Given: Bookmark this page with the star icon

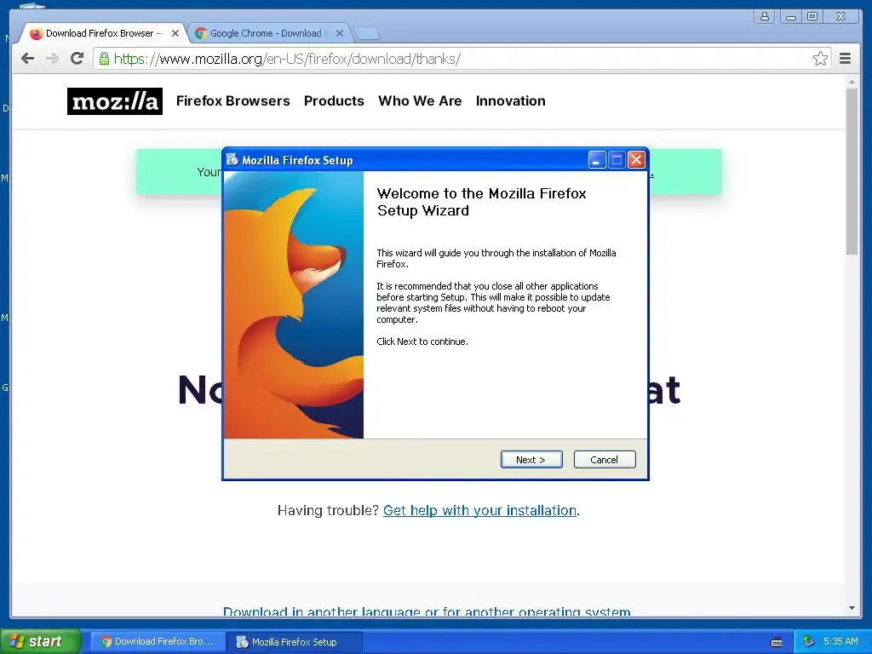Looking at the screenshot, I should (820, 59).
